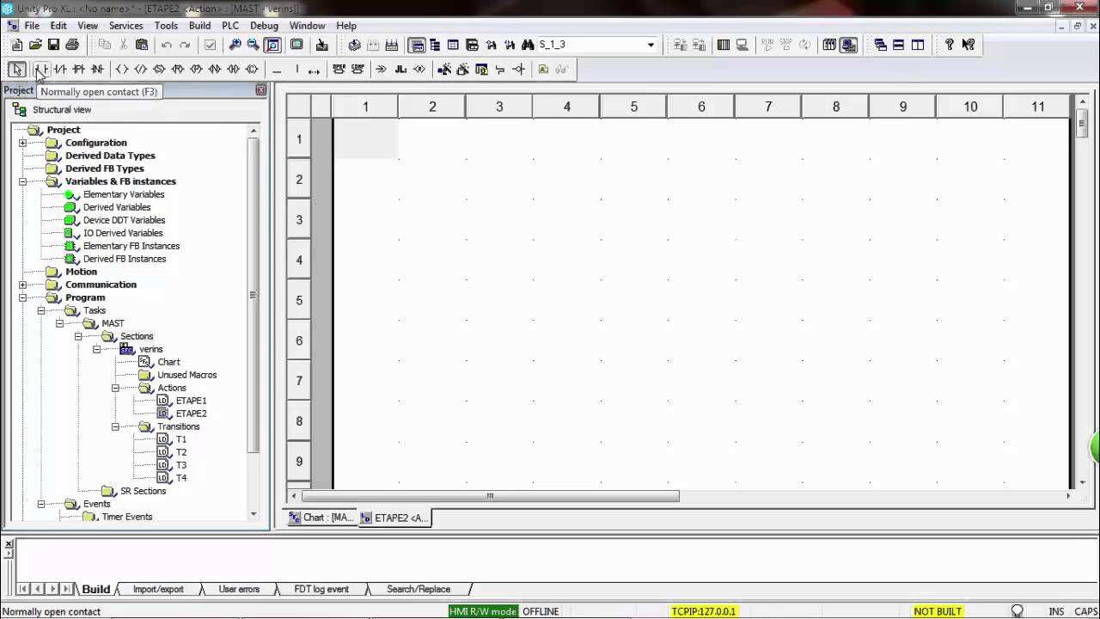Select the positive transition contact tool
1100x619 pixels.
(78, 70)
